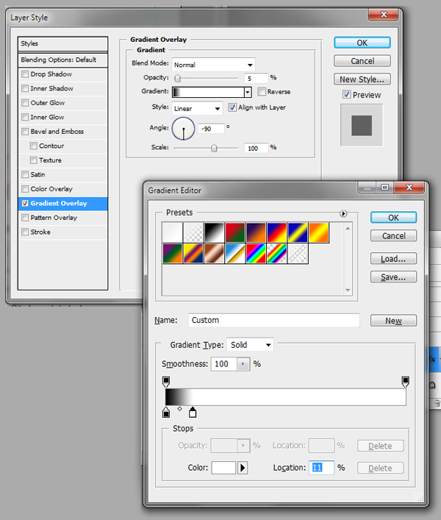Choose the Red, Green gradient preset

tap(235, 232)
